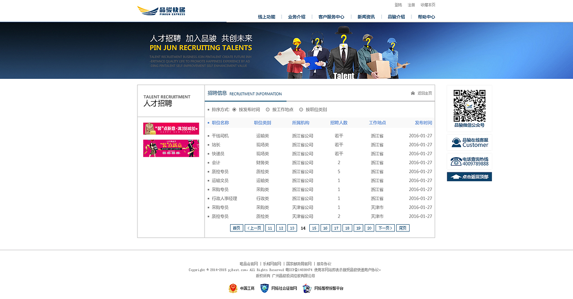Image resolution: width=573 pixels, height=299 pixels.
Task: Select 按发布时间 sort option
Action: pos(235,109)
